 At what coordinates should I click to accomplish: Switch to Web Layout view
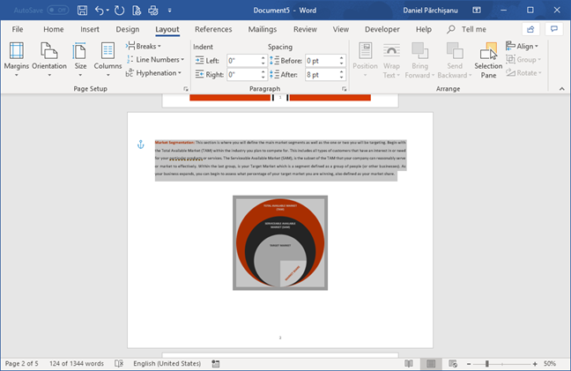tap(453, 363)
